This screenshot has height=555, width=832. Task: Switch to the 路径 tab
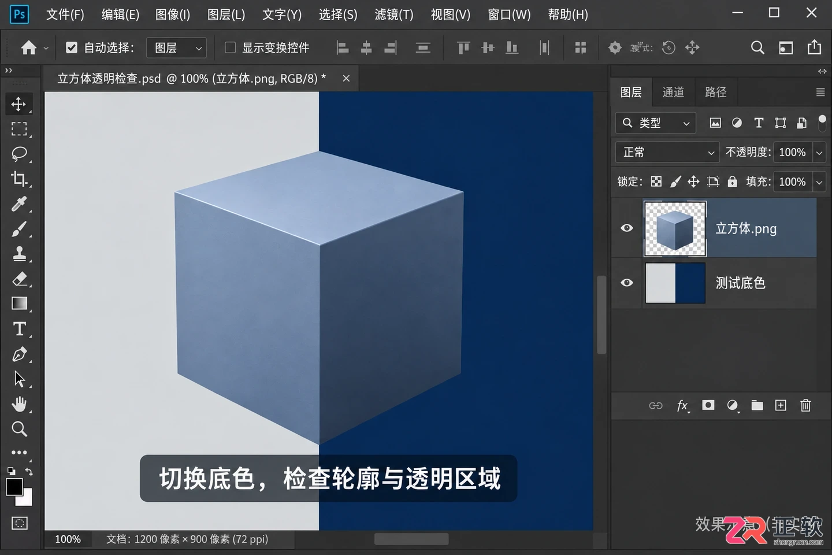point(716,92)
